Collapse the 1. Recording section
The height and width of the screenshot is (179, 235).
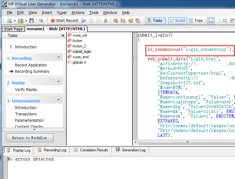59,57
